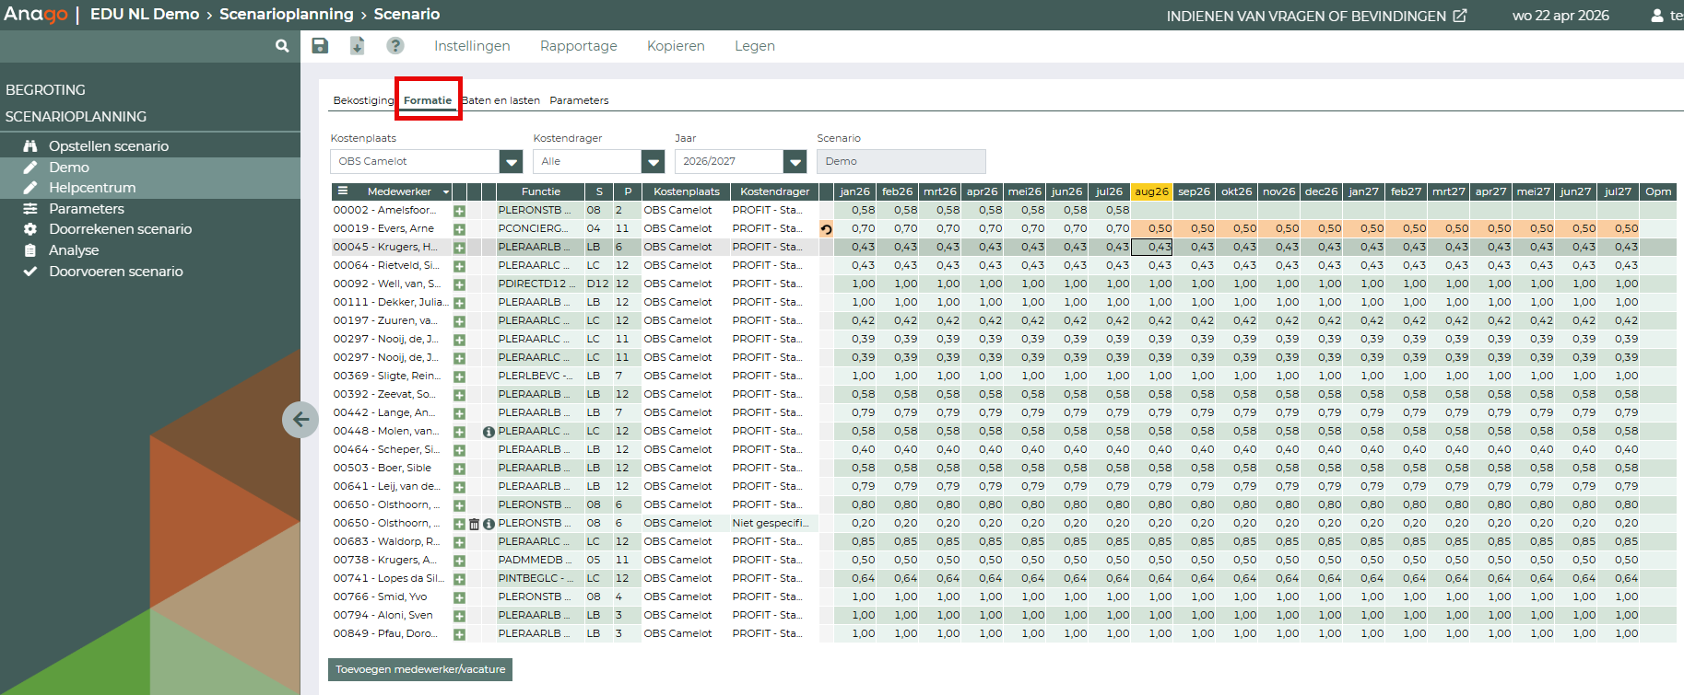This screenshot has width=1684, height=695.
Task: Click green plus on Amelsfoor row
Action: 459,211
